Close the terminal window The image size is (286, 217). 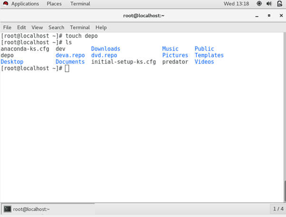point(281,16)
